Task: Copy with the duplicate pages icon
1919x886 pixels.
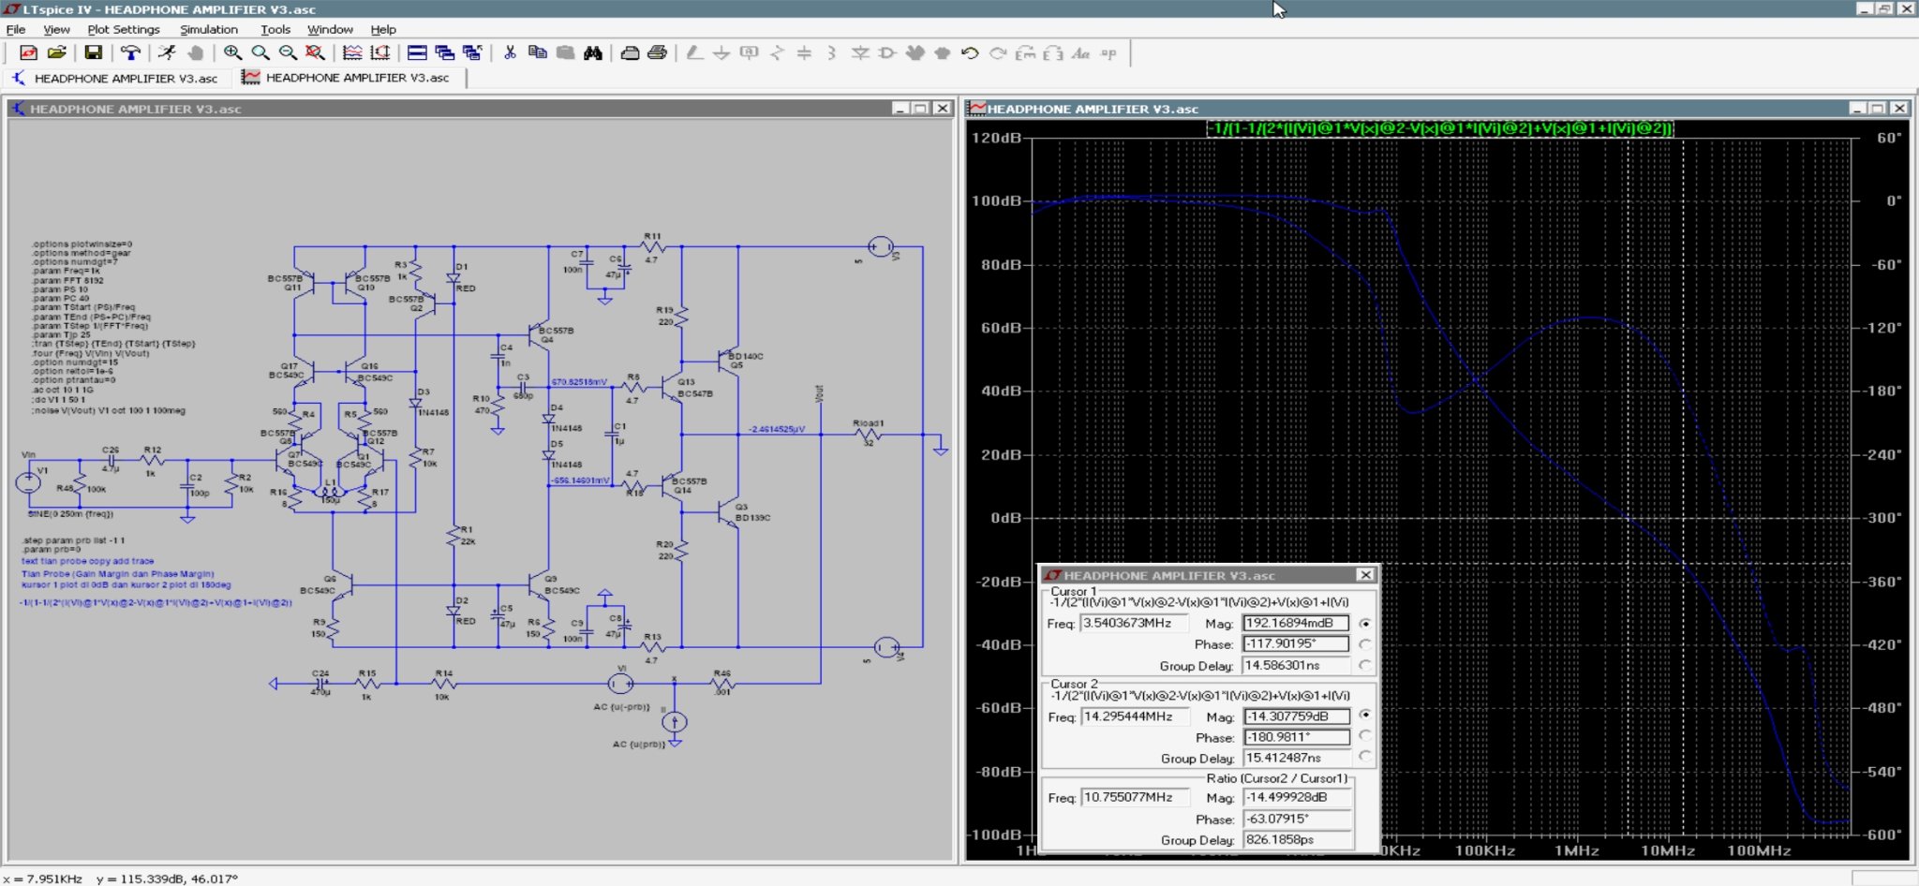Action: 537,53
